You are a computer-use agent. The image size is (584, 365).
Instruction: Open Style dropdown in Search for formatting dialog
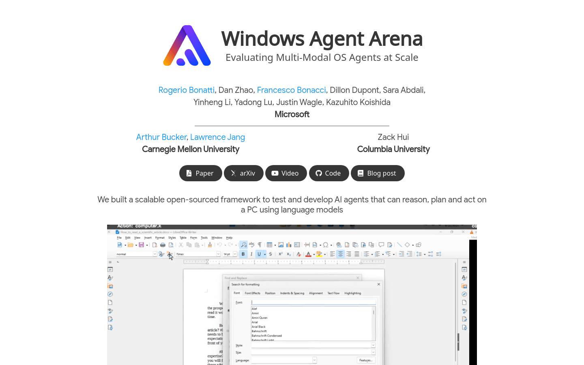pos(373,346)
